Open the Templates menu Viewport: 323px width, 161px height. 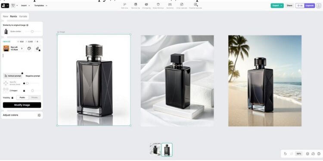click(x=40, y=6)
